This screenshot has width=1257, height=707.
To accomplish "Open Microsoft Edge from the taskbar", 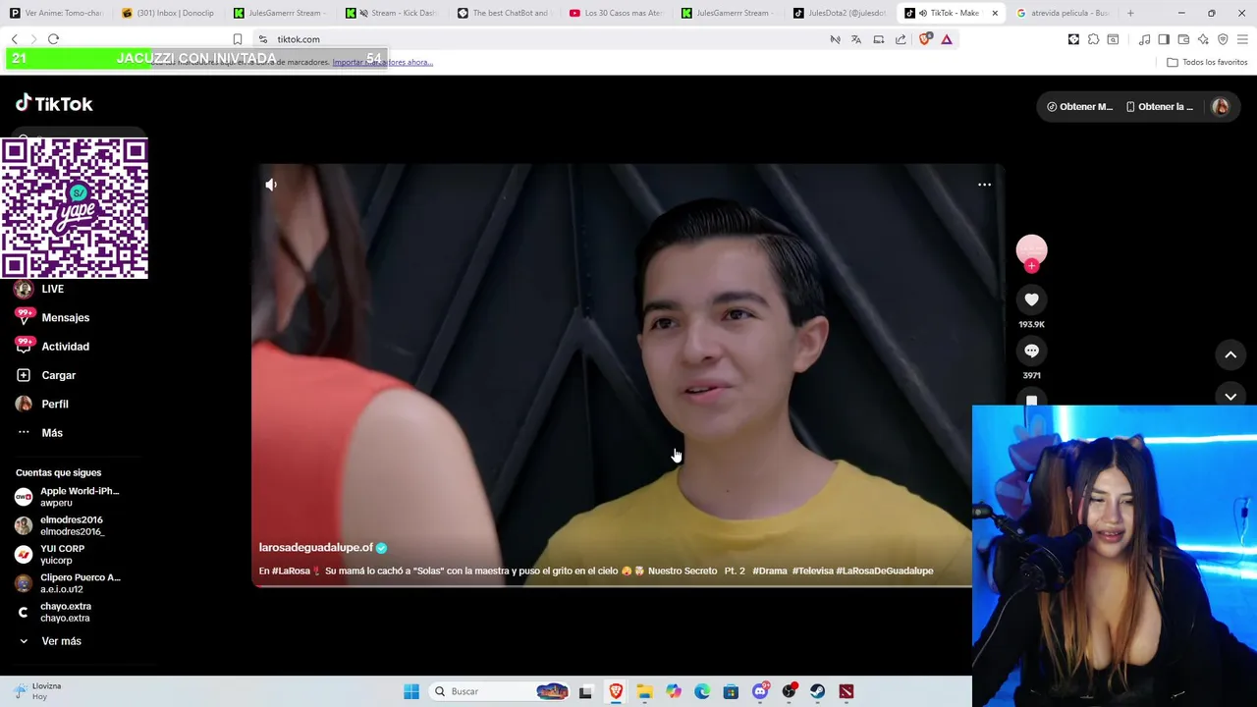I will pyautogui.click(x=702, y=691).
